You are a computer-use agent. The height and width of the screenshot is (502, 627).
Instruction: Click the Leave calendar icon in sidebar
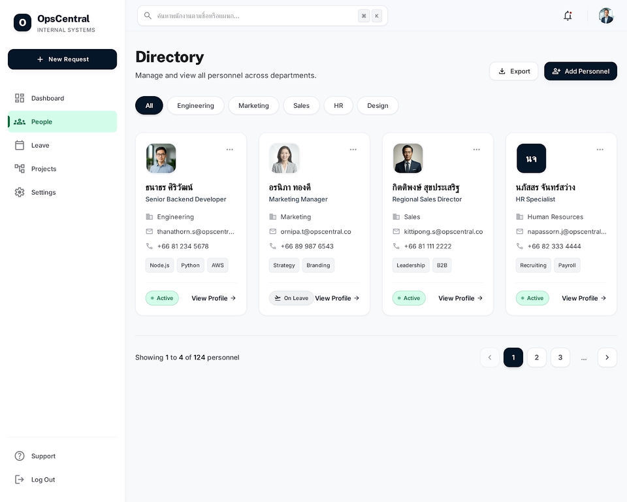[x=19, y=145]
